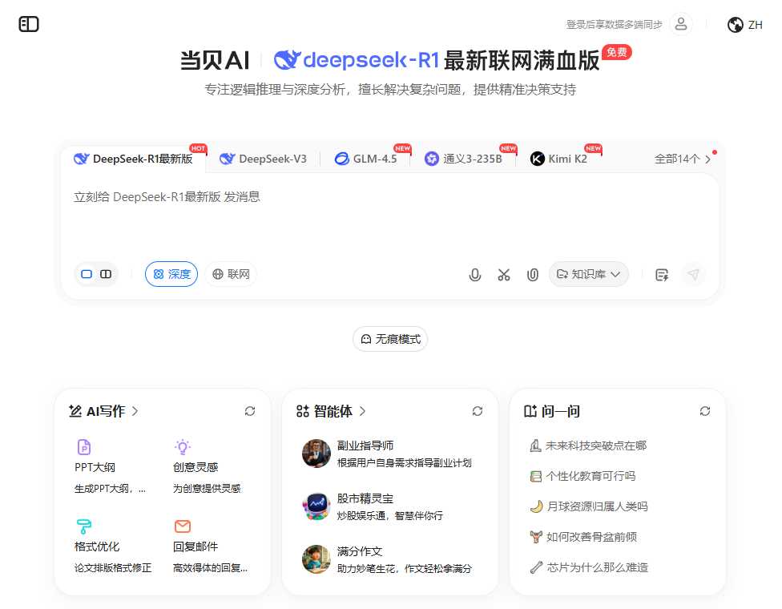This screenshot has height=609, width=782.
Task: Open the 格式优化 writing tool label
Action: tap(97, 546)
